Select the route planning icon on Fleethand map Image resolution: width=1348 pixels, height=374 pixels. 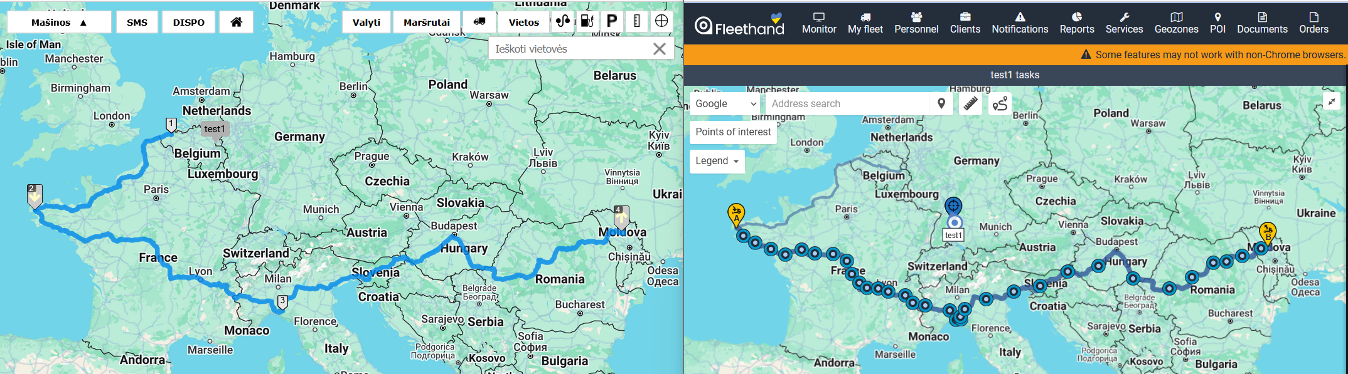1000,104
